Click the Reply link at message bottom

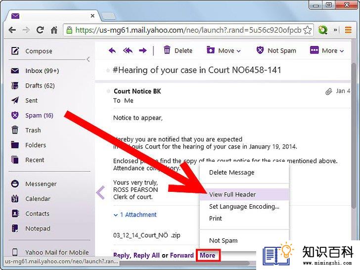[122, 255]
